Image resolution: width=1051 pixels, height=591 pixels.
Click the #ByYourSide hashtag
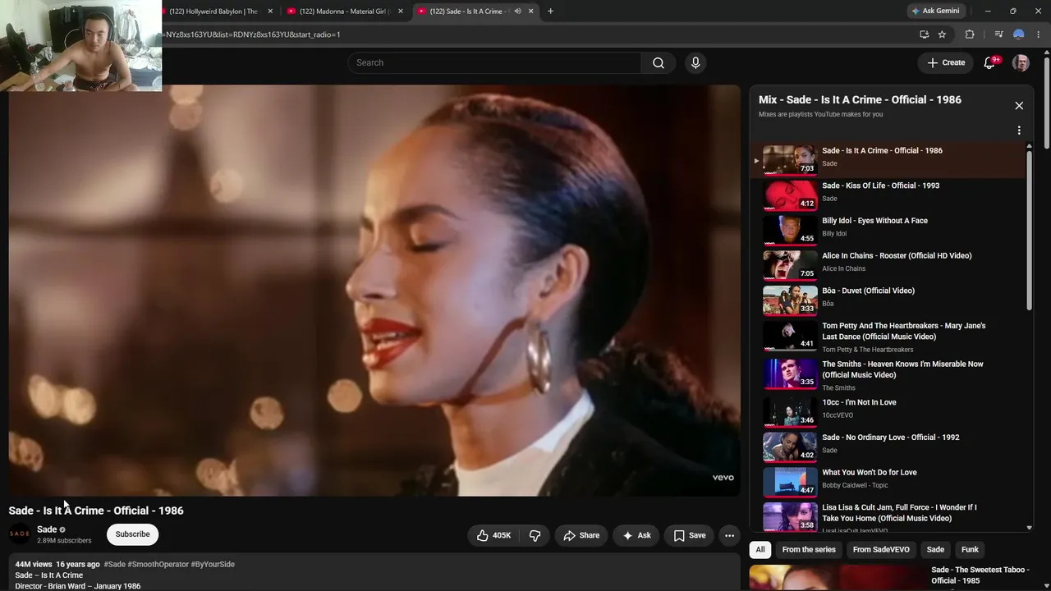(213, 565)
